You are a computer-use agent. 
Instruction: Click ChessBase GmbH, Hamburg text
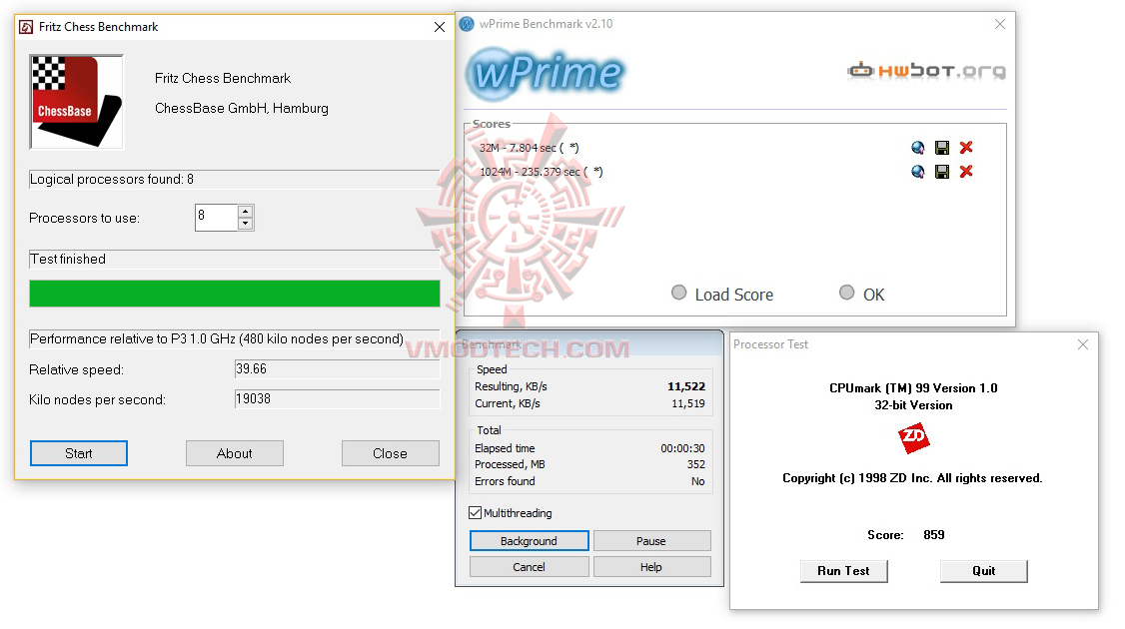pyautogui.click(x=242, y=108)
